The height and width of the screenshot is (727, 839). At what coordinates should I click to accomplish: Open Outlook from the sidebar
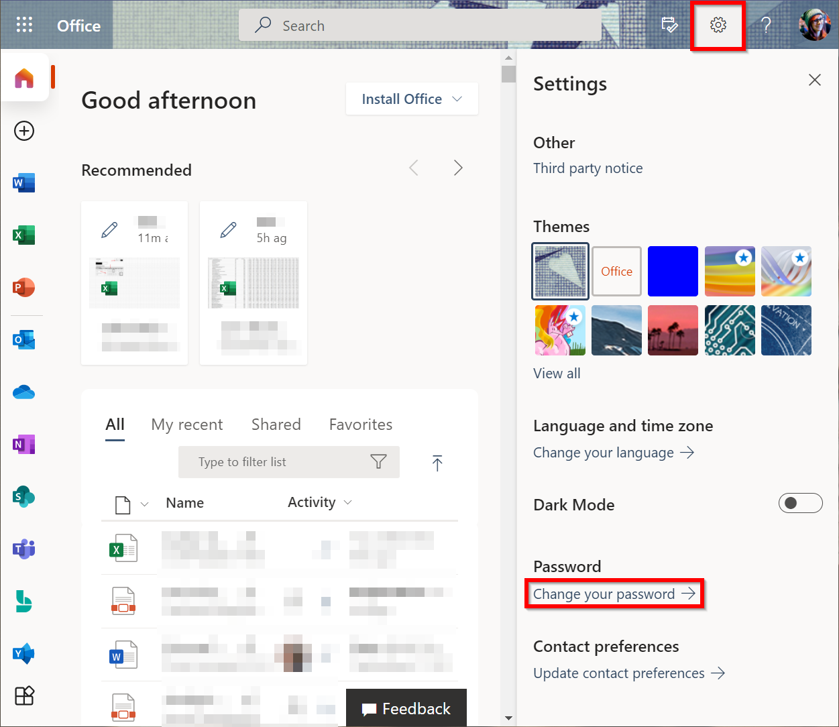(x=23, y=340)
